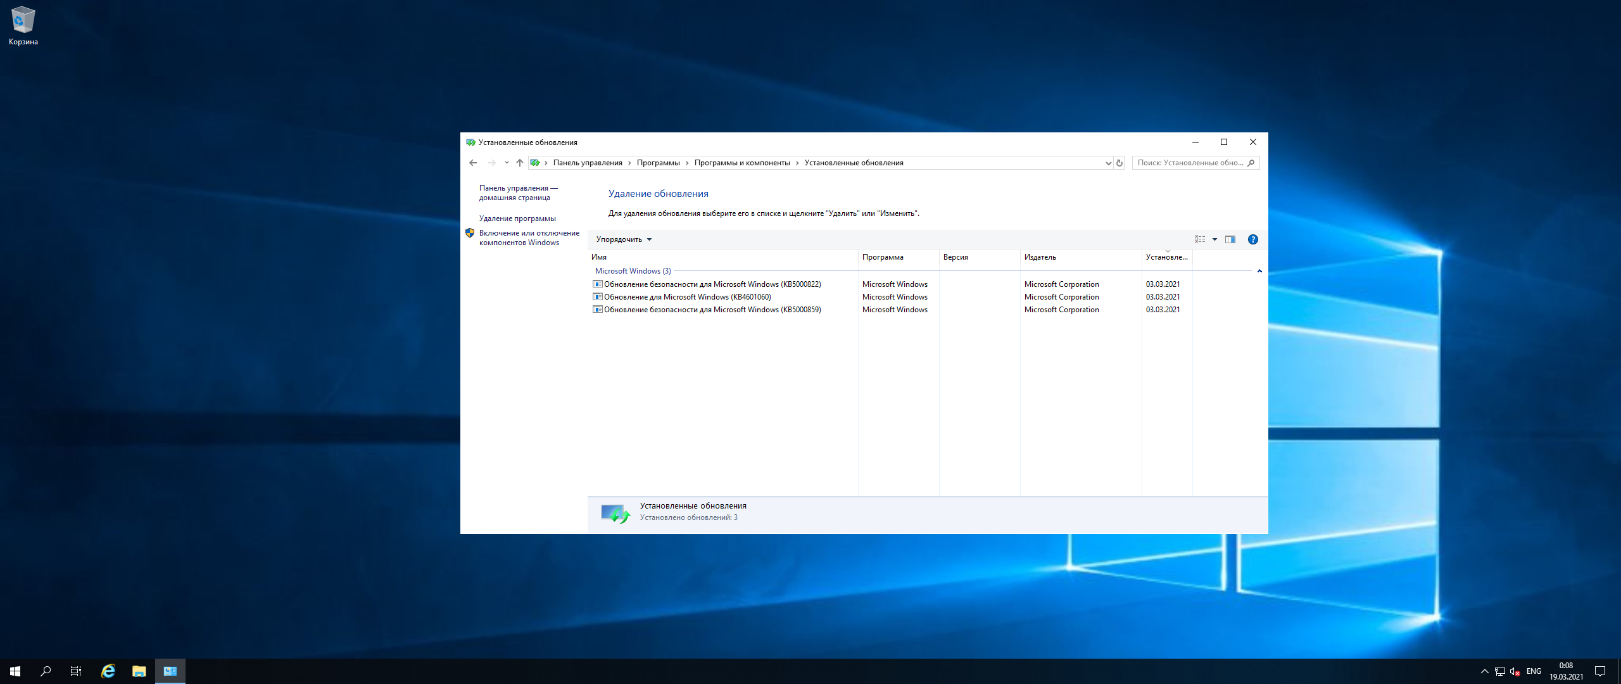Viewport: 1621px width, 684px height.
Task: Go up one level with the up arrow
Action: [520, 163]
